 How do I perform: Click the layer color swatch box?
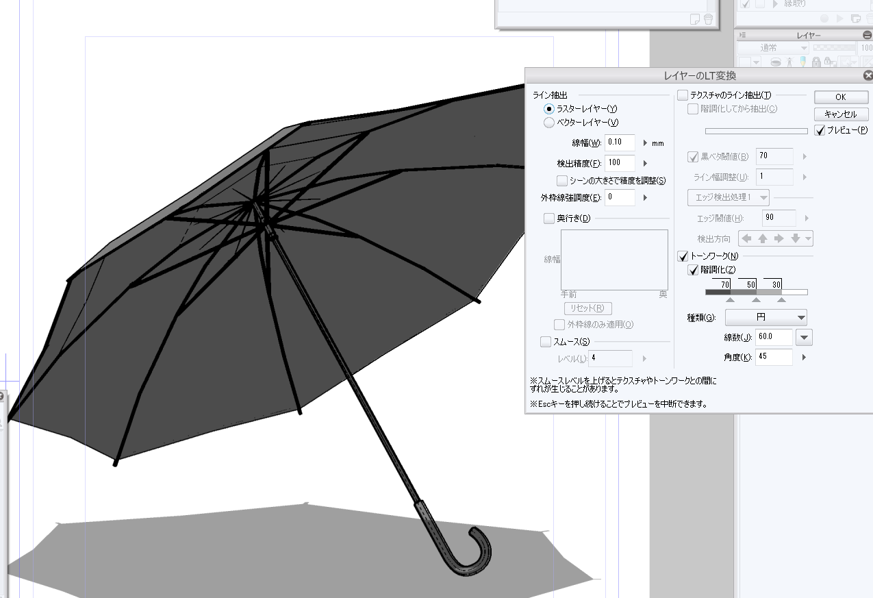pos(745,62)
